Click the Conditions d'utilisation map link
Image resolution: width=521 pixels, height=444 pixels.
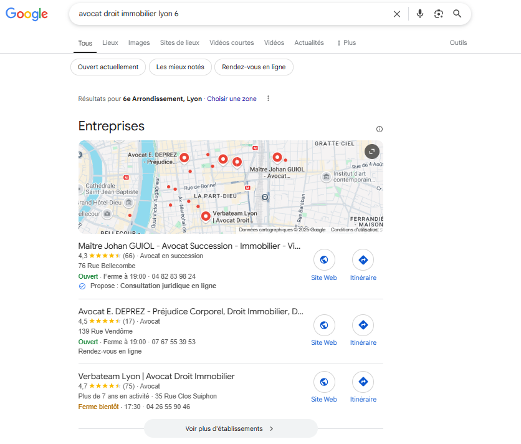pyautogui.click(x=354, y=230)
